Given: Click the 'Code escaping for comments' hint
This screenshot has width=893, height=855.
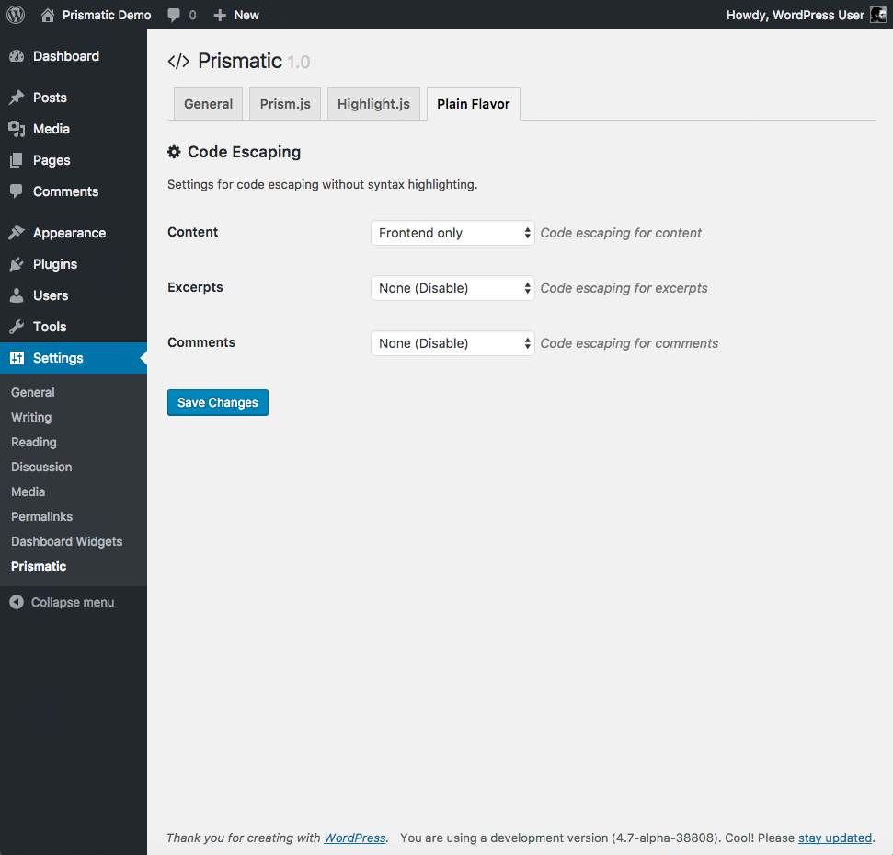Looking at the screenshot, I should pos(629,343).
